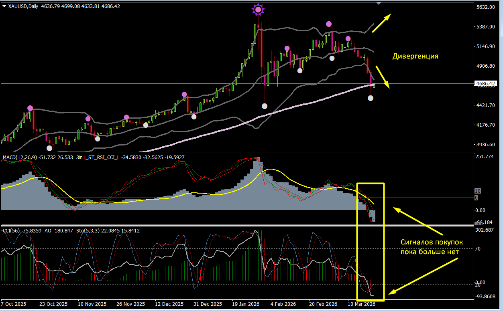Click the CCI(56) indicator label
Screen dimensions: 503x311
(x=11, y=230)
